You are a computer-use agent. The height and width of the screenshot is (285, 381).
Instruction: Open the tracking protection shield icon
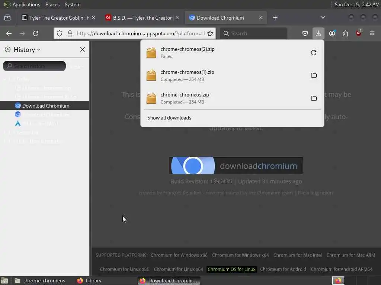tap(60, 33)
